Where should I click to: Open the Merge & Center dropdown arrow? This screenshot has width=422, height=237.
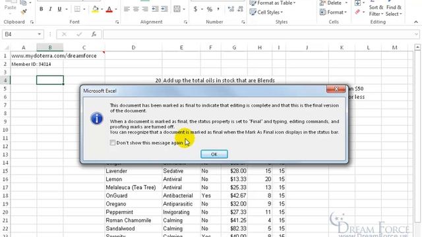pyautogui.click(x=184, y=9)
